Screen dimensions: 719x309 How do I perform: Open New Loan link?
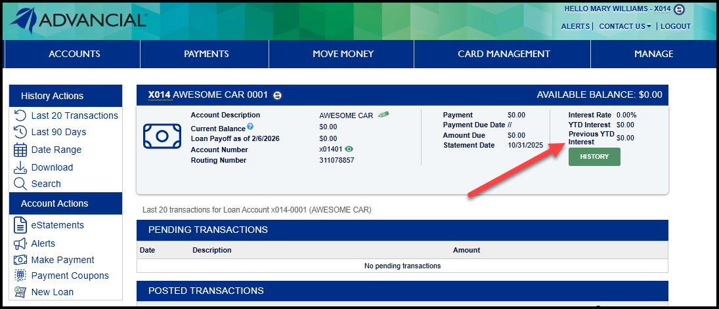[x=53, y=292]
